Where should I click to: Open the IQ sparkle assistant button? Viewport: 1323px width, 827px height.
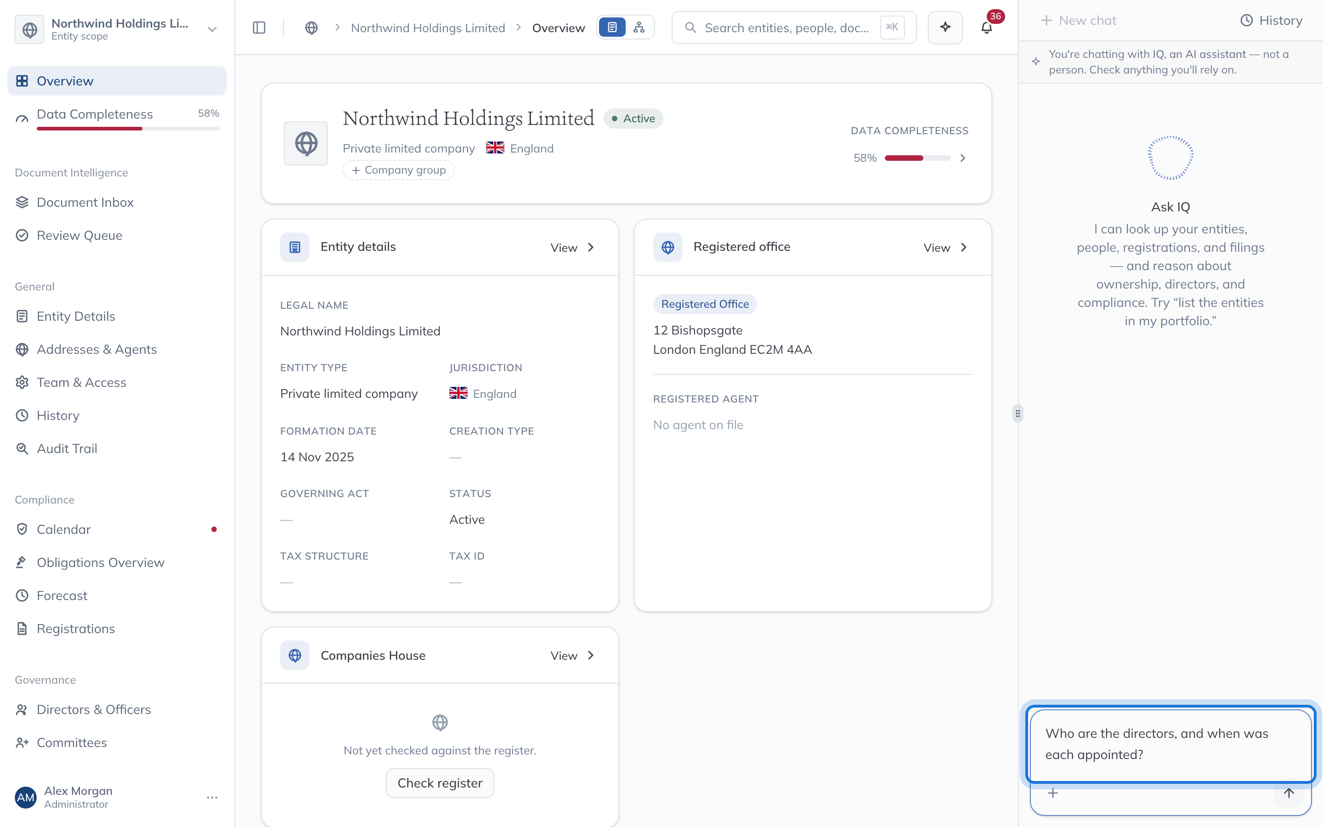(x=945, y=28)
